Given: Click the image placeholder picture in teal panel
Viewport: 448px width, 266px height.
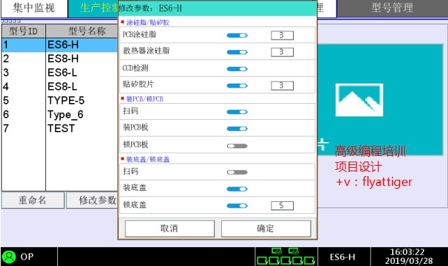Looking at the screenshot, I should pos(359,100).
